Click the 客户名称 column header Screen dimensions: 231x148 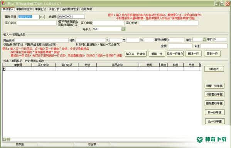44,65
